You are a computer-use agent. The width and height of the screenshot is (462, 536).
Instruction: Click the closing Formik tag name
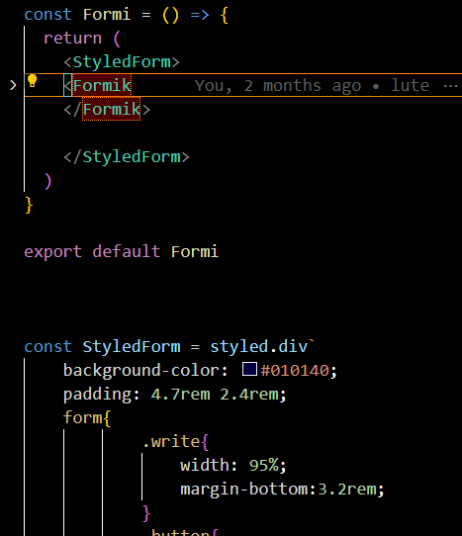[x=112, y=110]
